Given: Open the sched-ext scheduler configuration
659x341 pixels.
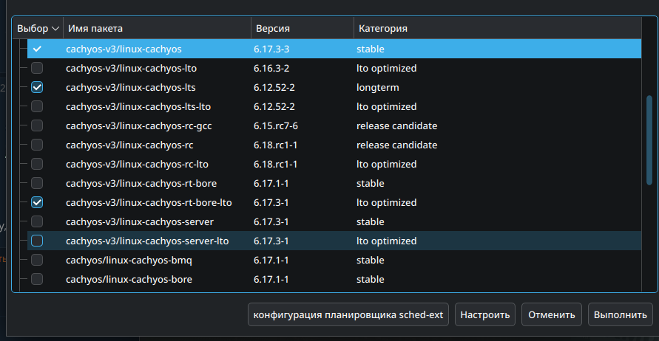Looking at the screenshot, I should (x=348, y=314).
